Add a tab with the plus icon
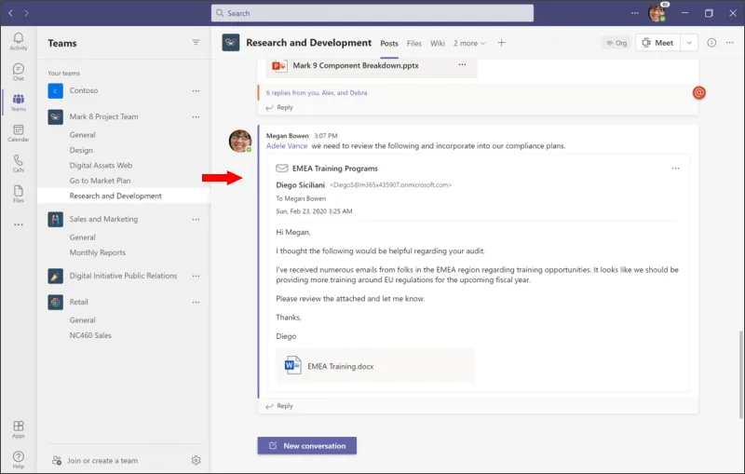This screenshot has height=474, width=745. (x=501, y=43)
